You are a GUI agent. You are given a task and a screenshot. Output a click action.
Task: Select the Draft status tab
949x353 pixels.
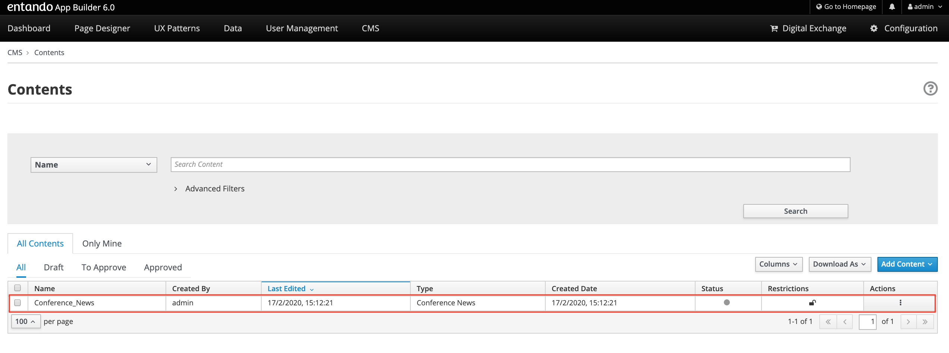coord(54,267)
